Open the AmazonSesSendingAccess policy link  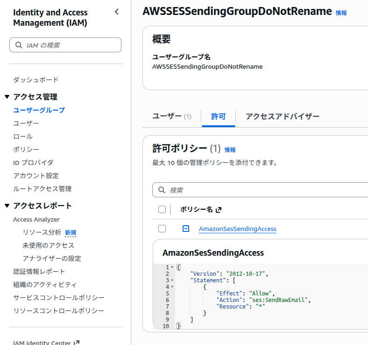[x=237, y=229]
